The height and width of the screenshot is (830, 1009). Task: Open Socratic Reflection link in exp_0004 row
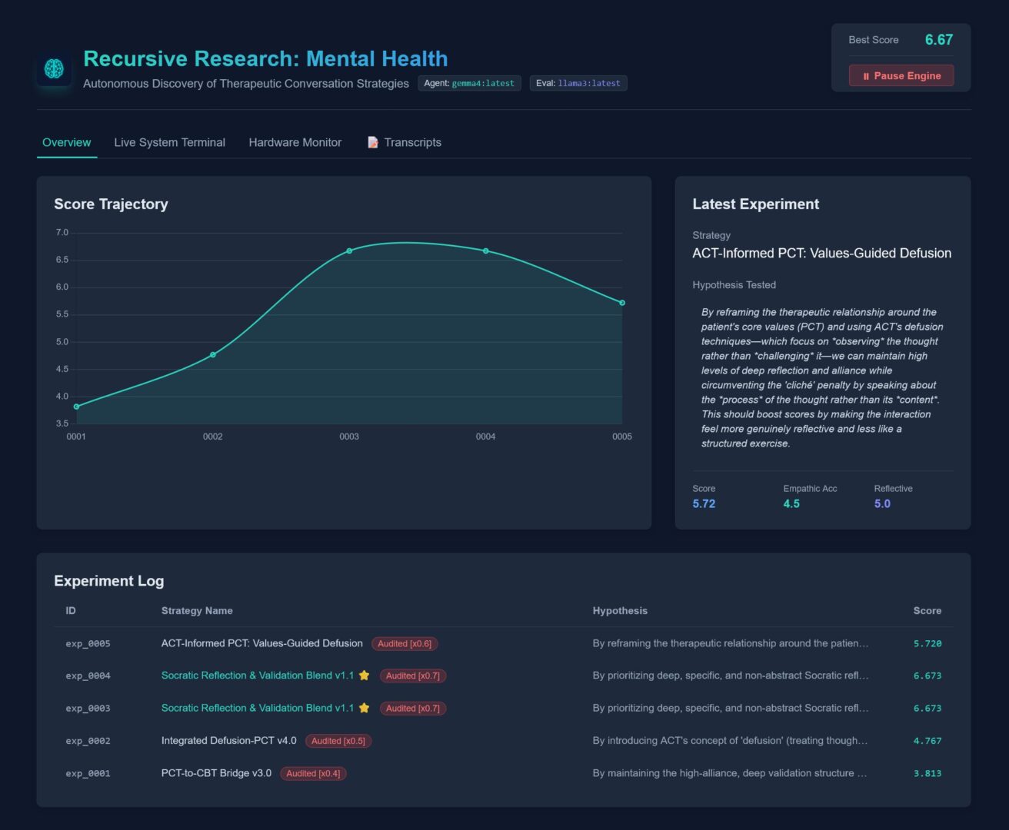(x=258, y=676)
